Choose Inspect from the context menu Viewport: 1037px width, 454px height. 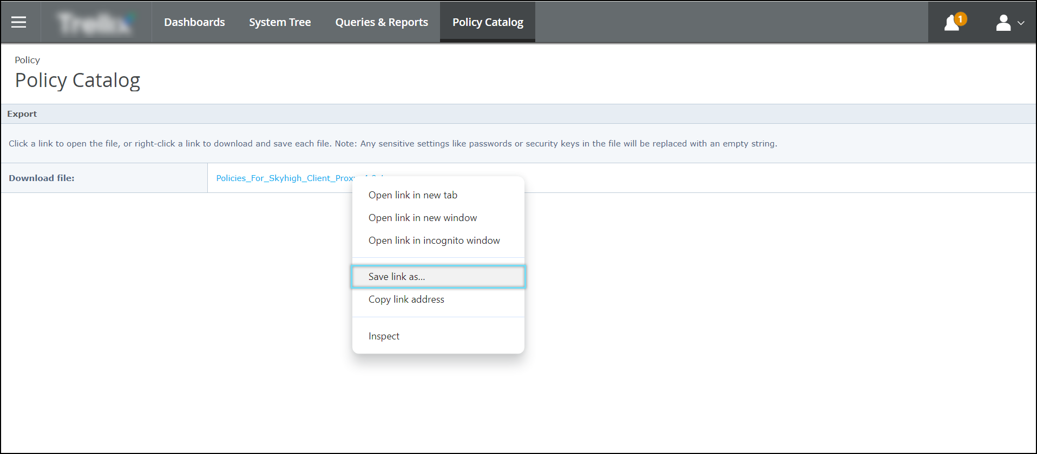tap(384, 336)
